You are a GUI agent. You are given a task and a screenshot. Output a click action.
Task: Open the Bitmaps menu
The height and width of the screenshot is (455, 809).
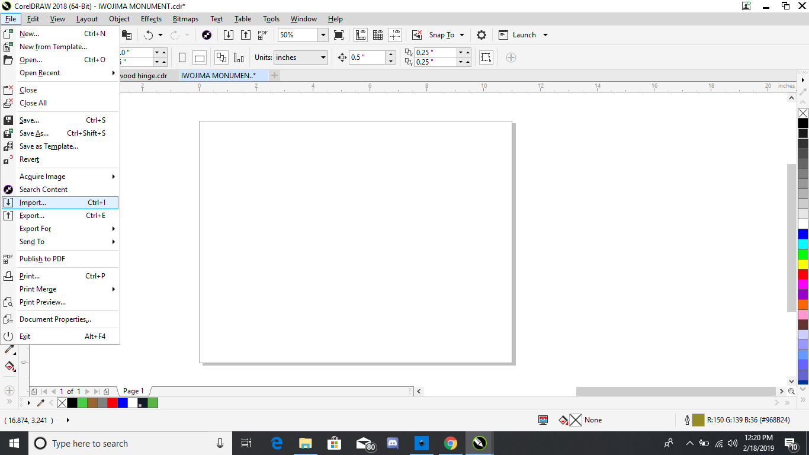click(x=185, y=19)
